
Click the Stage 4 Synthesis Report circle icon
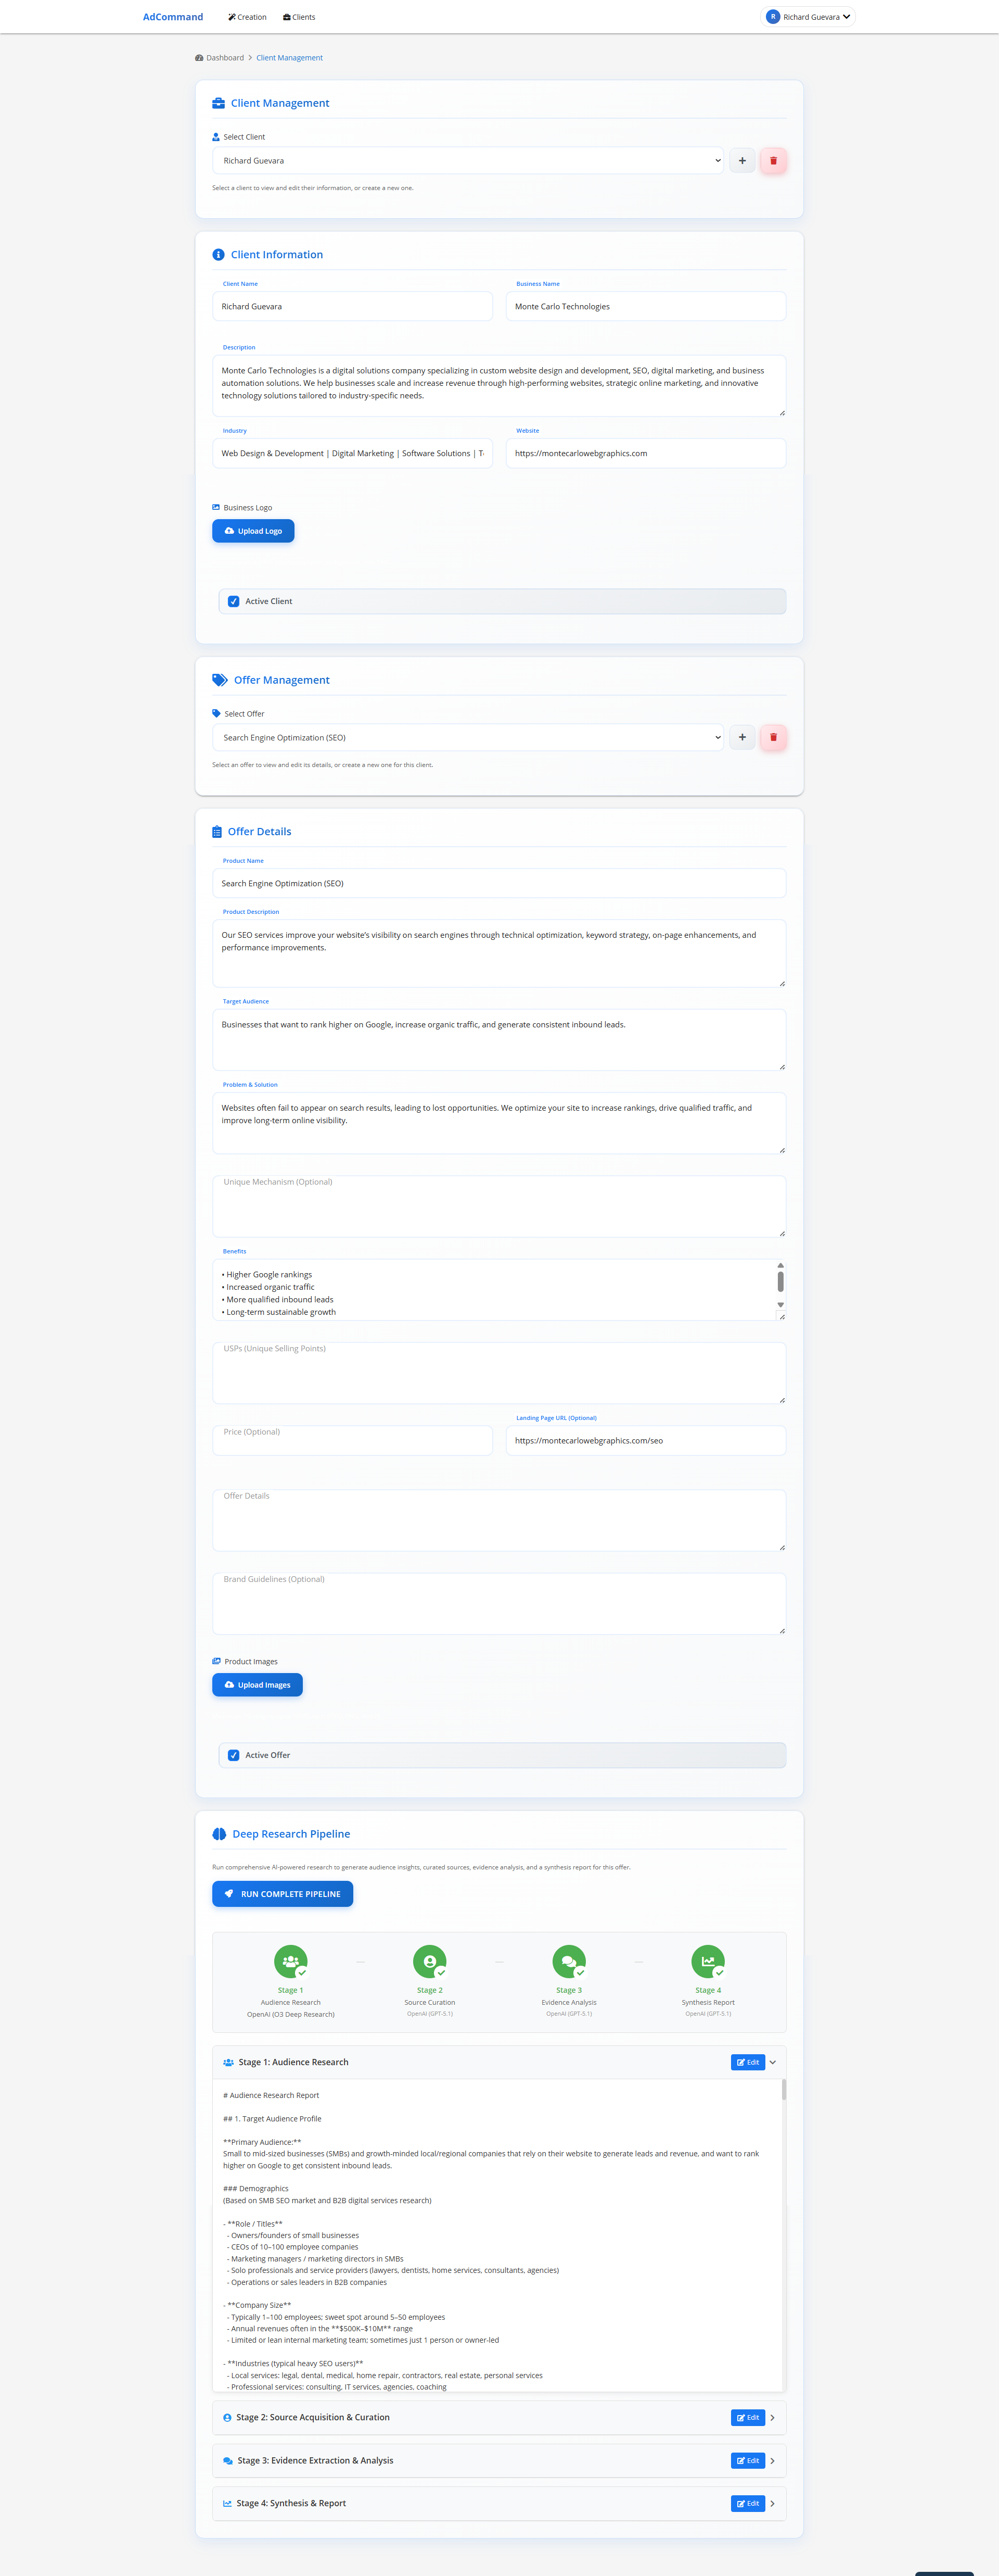707,1961
